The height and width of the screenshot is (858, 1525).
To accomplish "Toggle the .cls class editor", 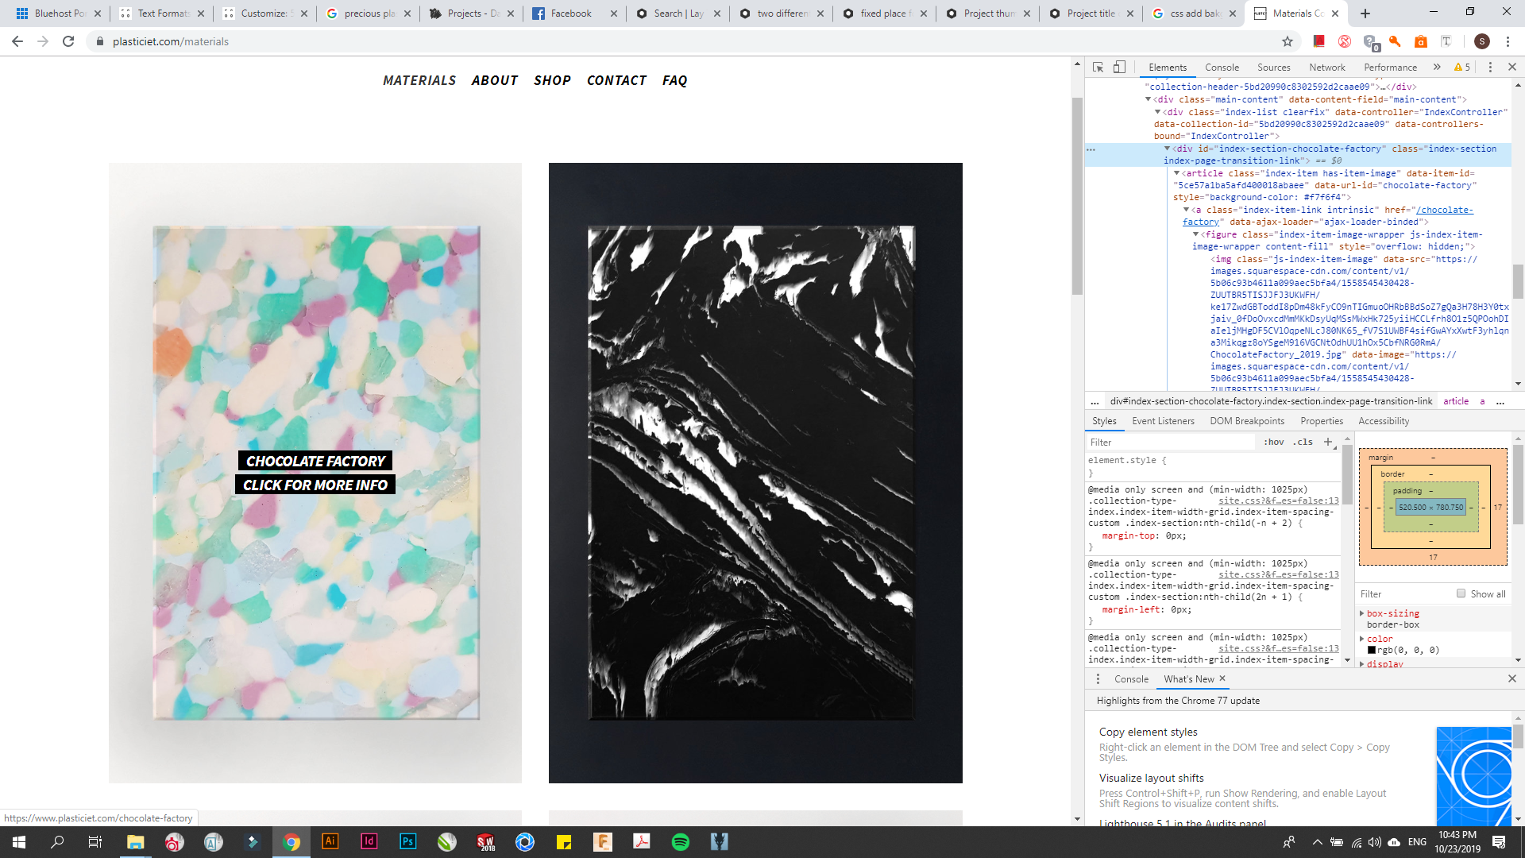I will [1303, 442].
